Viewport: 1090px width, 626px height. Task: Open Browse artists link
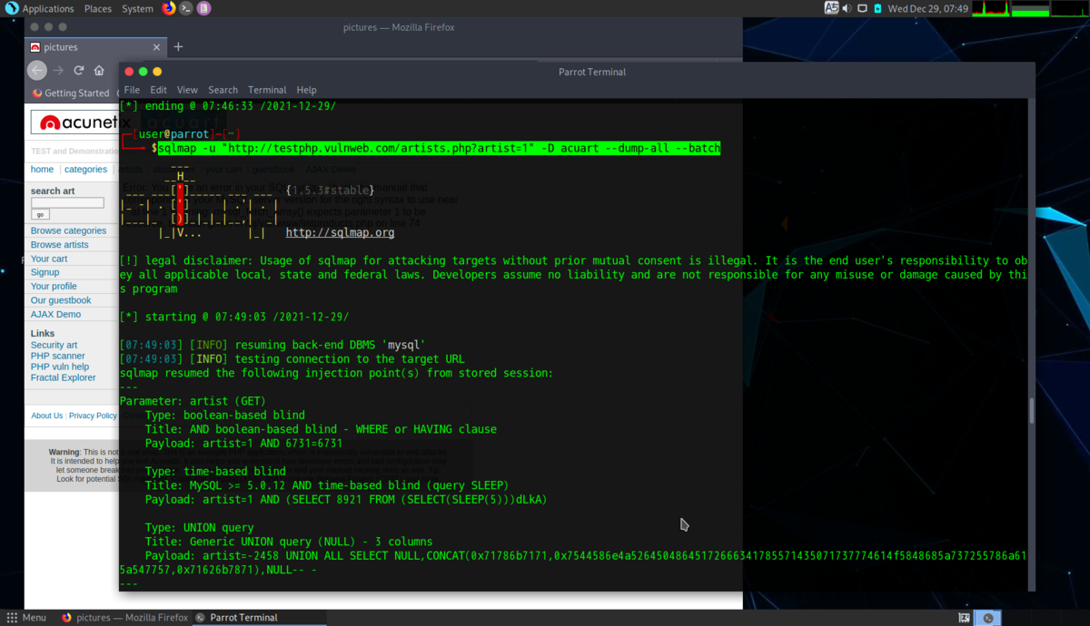coord(59,245)
